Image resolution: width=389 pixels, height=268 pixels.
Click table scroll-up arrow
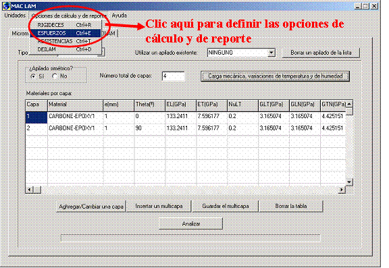349,104
